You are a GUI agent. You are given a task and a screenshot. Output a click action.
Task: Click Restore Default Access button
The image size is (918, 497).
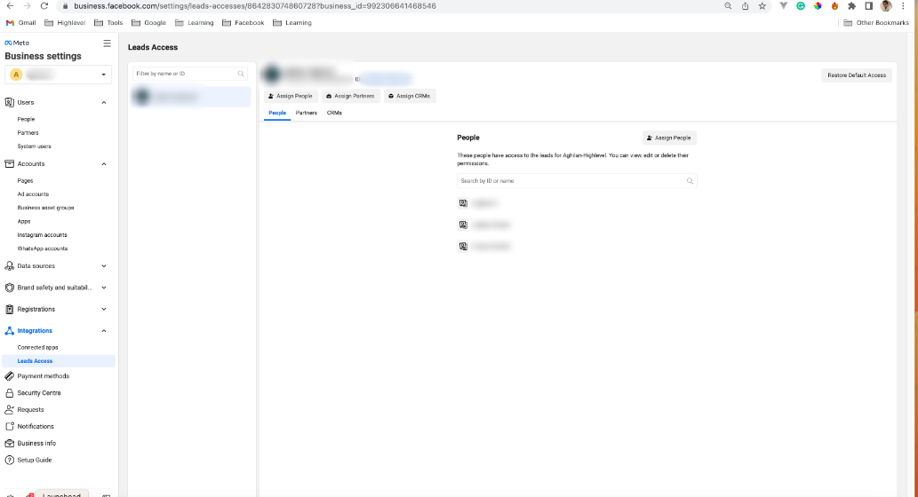pos(857,75)
